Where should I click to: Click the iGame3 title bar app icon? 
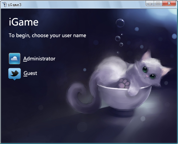tap(4, 5)
